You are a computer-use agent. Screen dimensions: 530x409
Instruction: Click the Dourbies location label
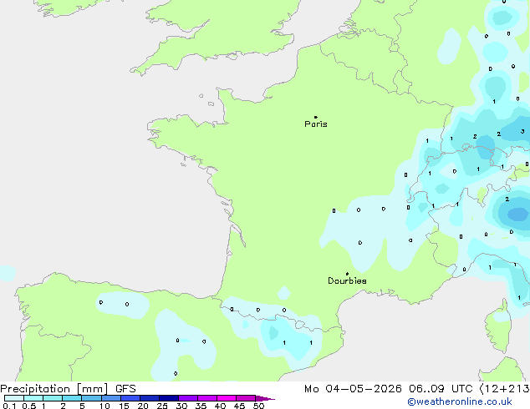click(347, 280)
